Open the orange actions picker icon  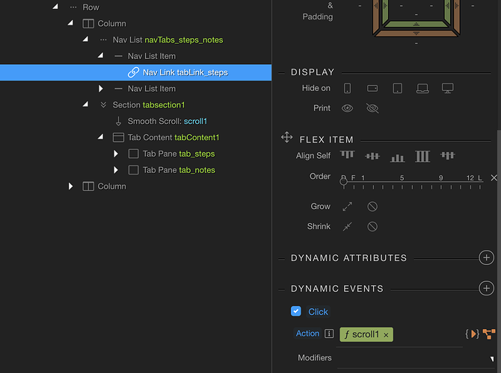click(x=489, y=334)
